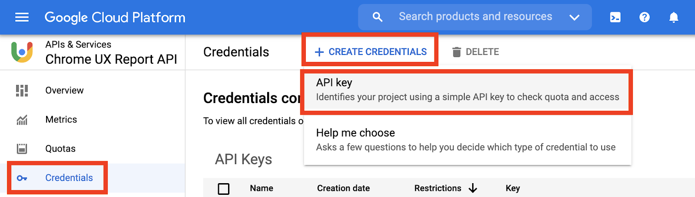Viewport: 695px width, 197px height.
Task: Open the help question mark icon
Action: tap(645, 17)
